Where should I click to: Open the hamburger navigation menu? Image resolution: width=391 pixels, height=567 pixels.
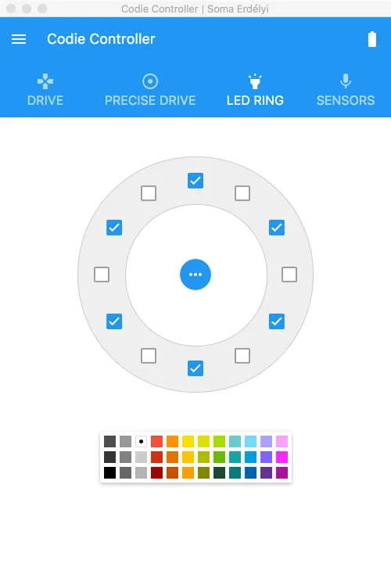coord(19,39)
